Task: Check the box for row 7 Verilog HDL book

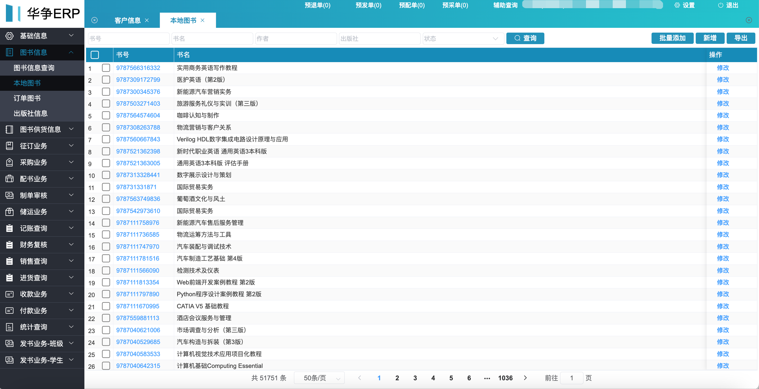Action: [x=106, y=139]
